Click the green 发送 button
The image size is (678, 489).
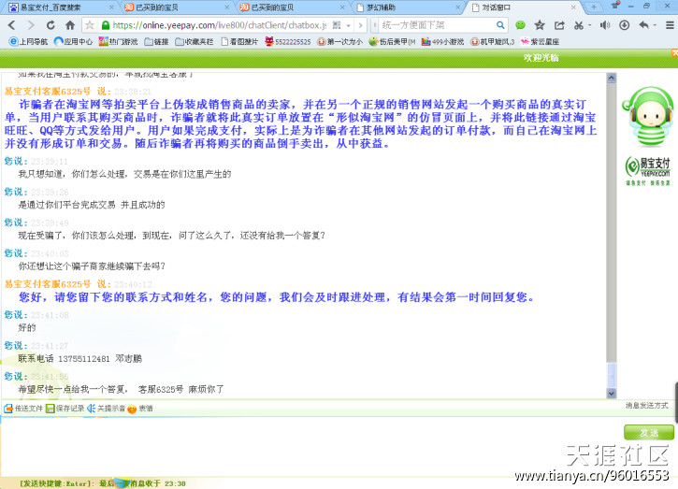(x=649, y=432)
